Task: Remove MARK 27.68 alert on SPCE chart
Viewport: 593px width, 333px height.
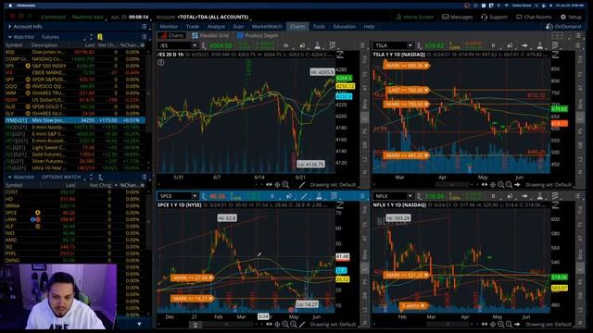Action: (x=210, y=277)
